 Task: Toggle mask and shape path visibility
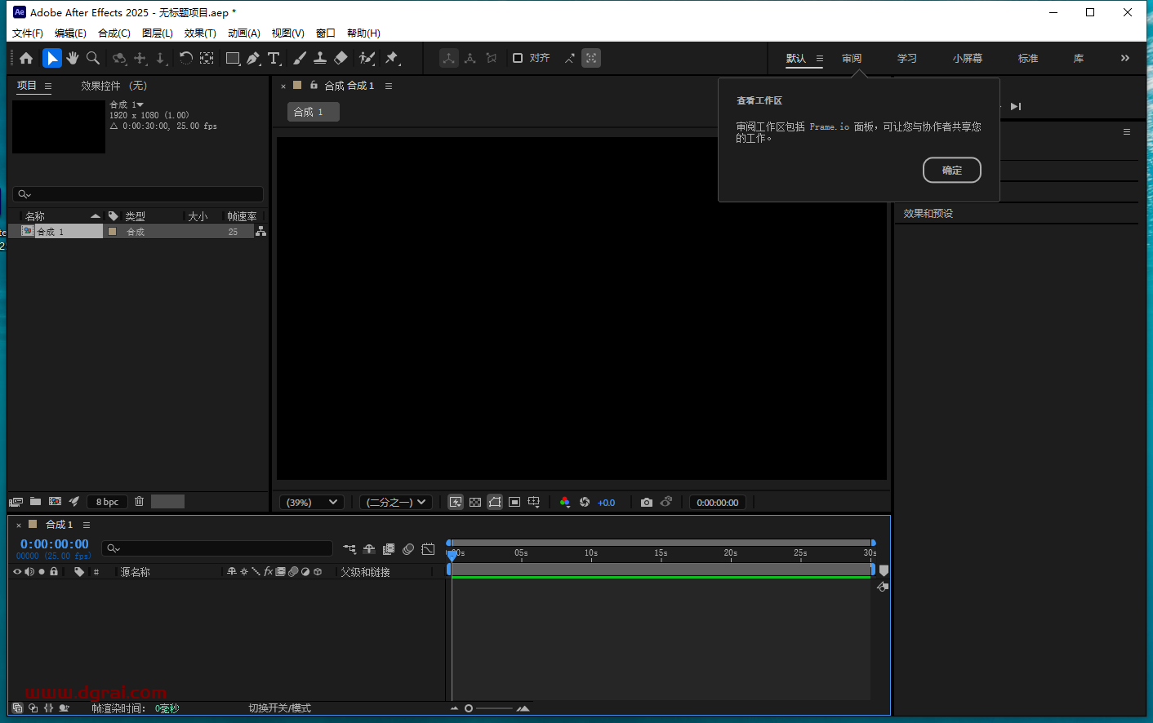point(495,503)
